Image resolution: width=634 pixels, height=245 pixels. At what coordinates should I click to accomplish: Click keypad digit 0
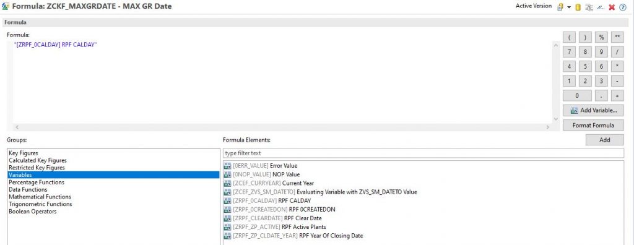577,95
